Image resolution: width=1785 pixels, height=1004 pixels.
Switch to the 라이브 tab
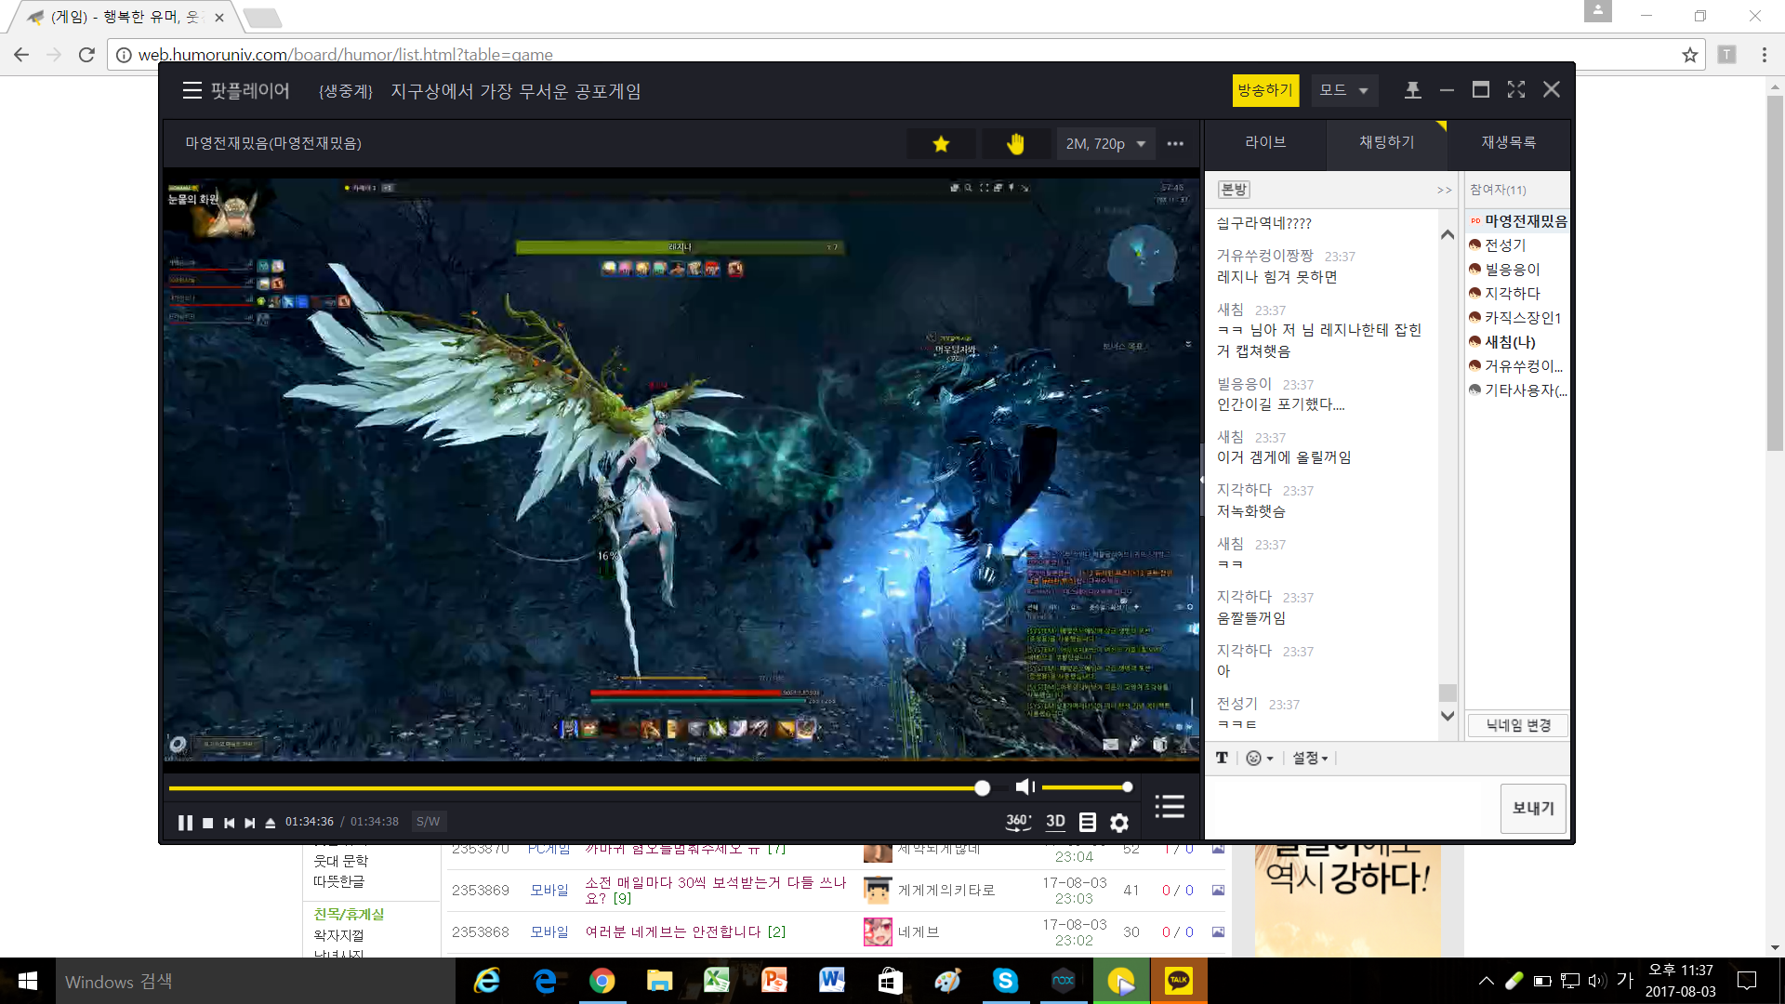pos(1265,142)
